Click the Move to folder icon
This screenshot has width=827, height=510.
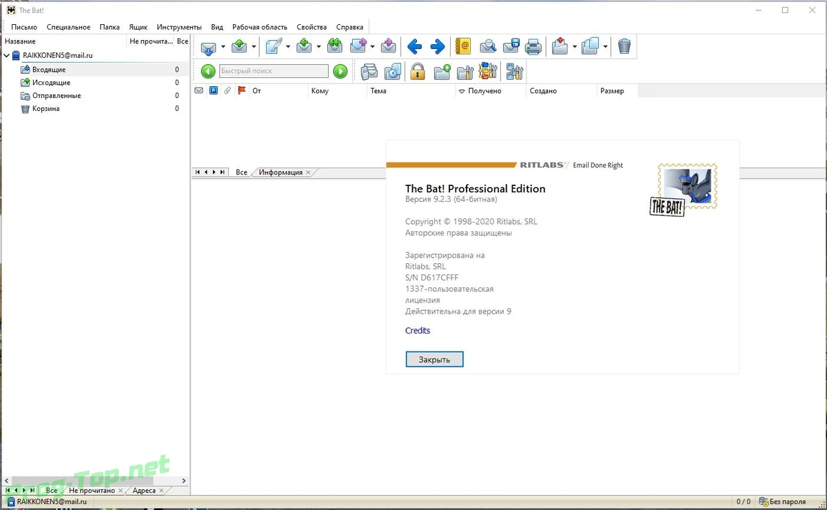coord(560,47)
